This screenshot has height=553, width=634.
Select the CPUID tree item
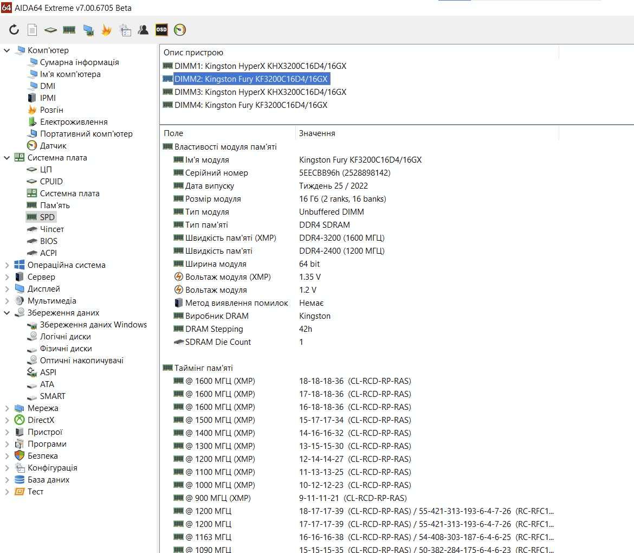click(x=51, y=182)
